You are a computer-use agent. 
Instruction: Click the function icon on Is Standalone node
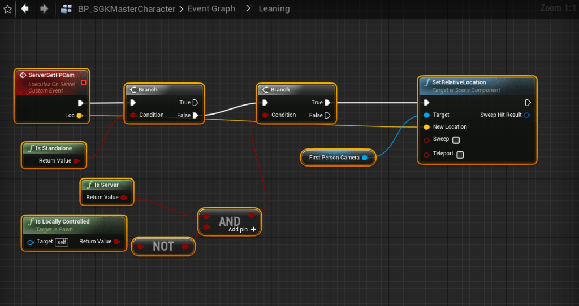point(31,148)
